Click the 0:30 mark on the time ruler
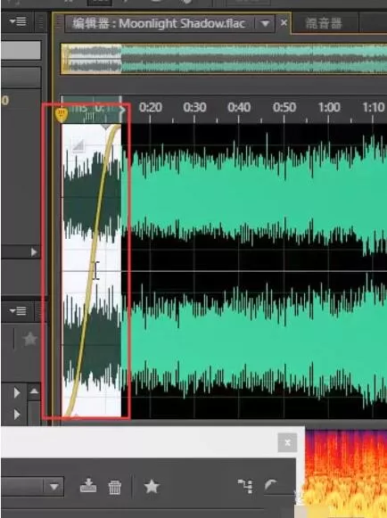Screen dimensions: 387x518 [x=194, y=108]
